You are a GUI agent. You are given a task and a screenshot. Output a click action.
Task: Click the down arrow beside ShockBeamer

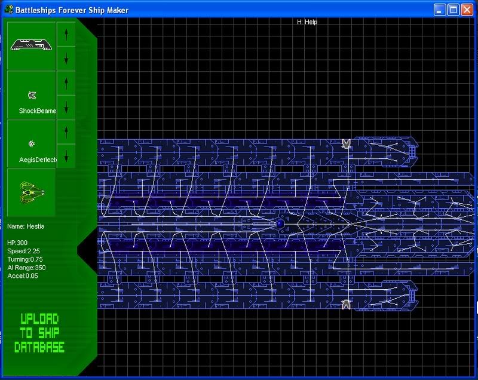pyautogui.click(x=66, y=107)
